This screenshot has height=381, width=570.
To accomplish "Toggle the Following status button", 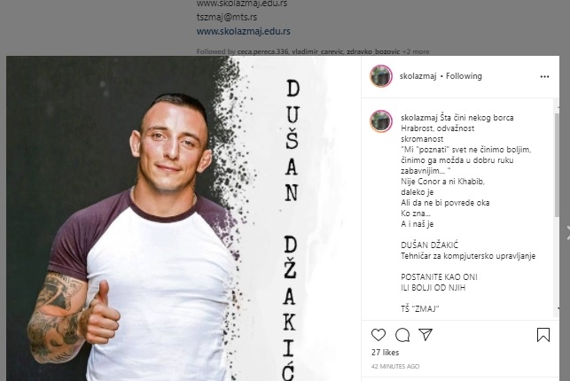I will (464, 76).
